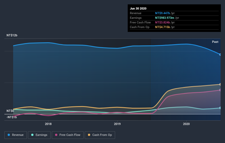The height and width of the screenshot is (143, 225).
Task: Click the Jun 30 2020 tooltip date
Action: [138, 8]
